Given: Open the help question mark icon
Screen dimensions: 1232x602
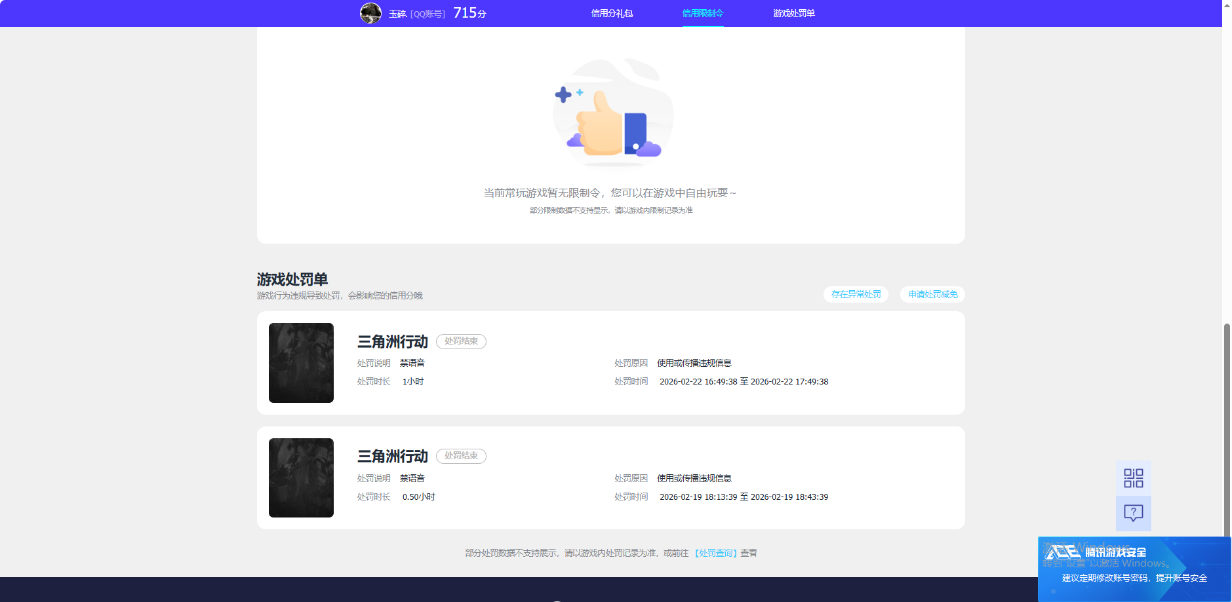Looking at the screenshot, I should pos(1133,513).
